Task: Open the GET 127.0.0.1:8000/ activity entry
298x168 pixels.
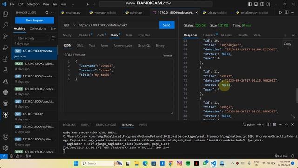Action: click(x=34, y=116)
